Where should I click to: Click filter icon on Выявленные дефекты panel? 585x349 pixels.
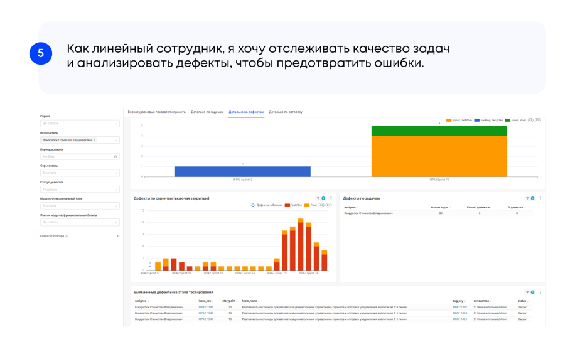527,293
